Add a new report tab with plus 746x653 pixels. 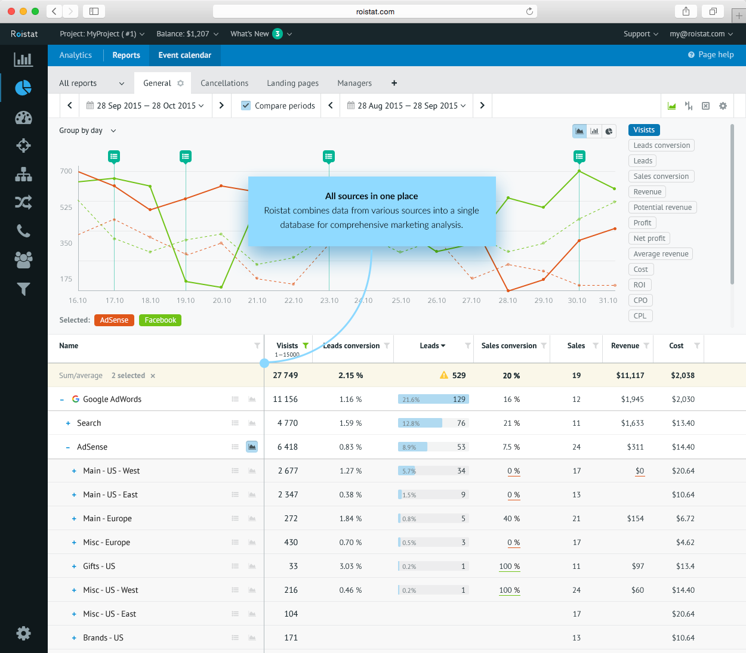point(394,83)
